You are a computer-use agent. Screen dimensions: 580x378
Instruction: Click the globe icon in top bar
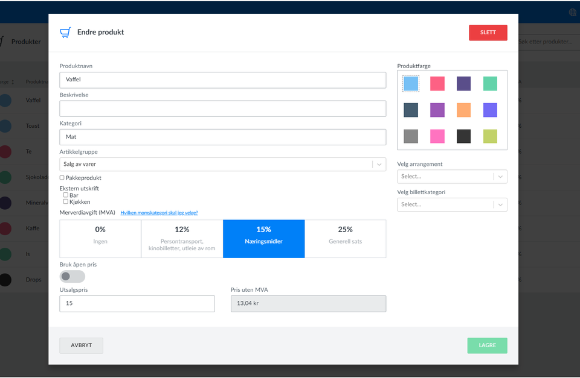click(x=573, y=12)
